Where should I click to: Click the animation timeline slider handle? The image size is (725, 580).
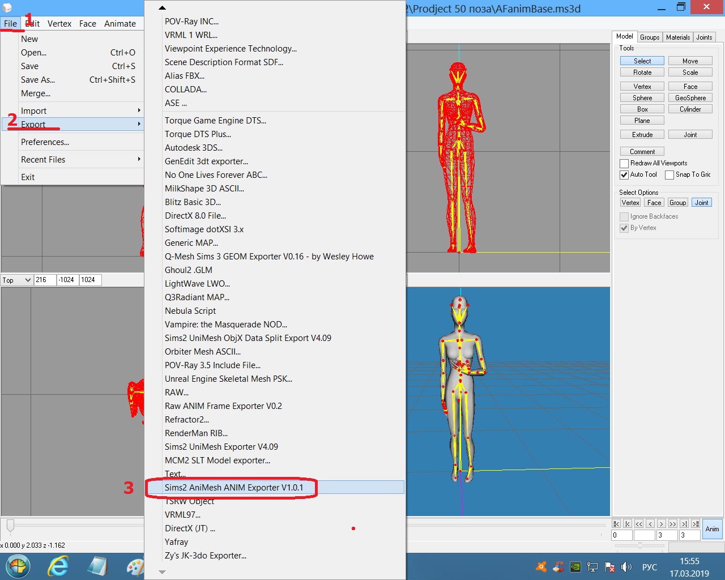click(x=10, y=526)
